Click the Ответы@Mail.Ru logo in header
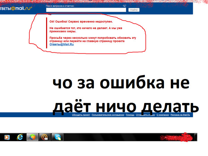The image size is (208, 156). click(16, 9)
